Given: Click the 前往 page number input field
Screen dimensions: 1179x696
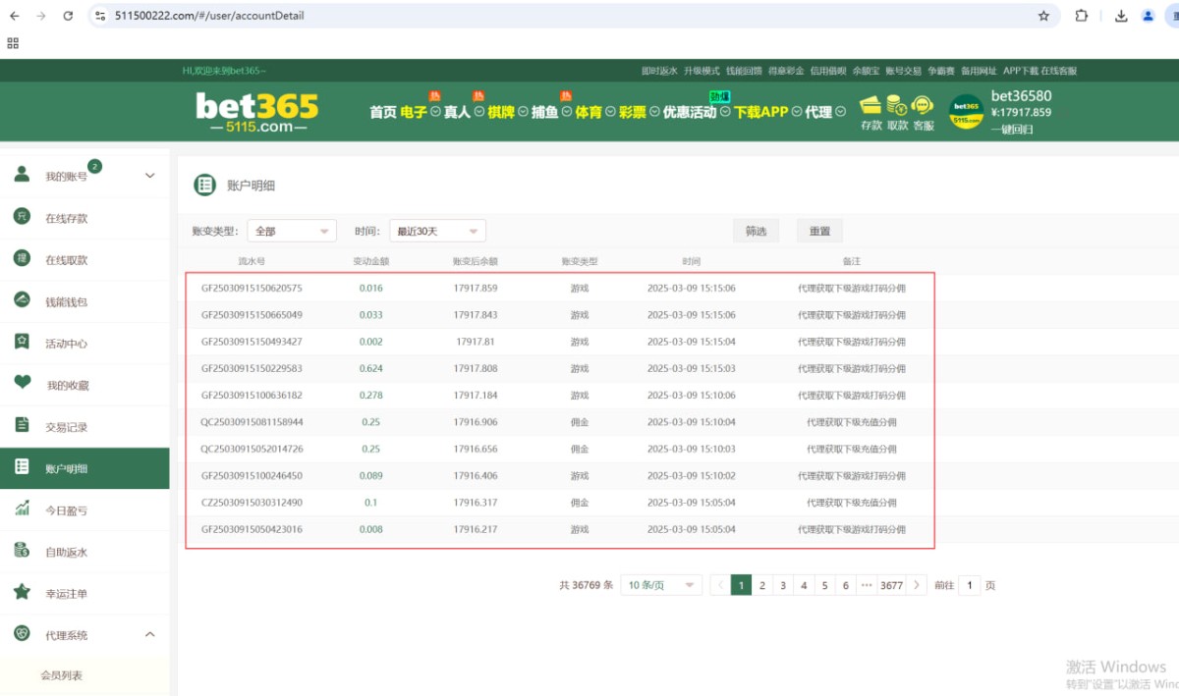Looking at the screenshot, I should tap(969, 585).
